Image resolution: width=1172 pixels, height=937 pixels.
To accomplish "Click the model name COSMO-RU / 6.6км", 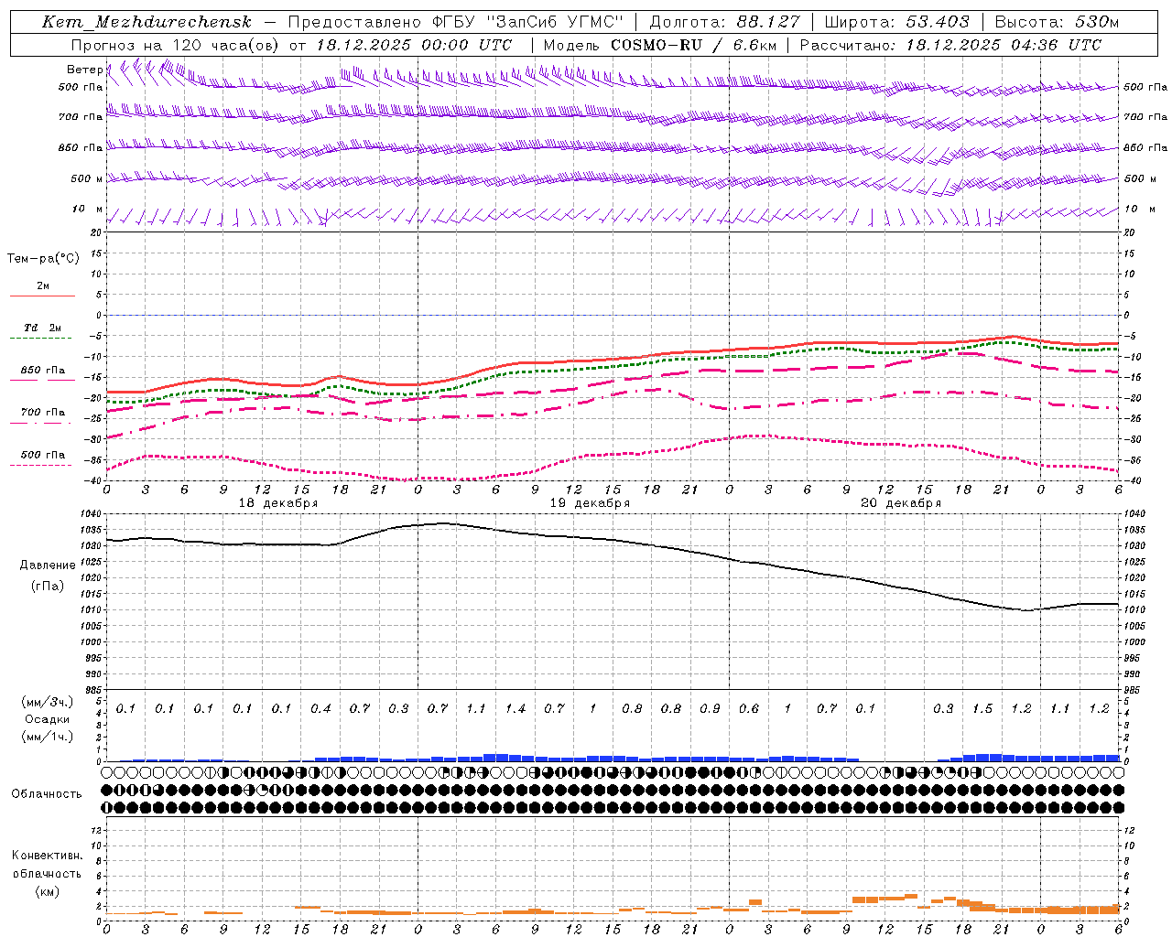I will (x=693, y=45).
